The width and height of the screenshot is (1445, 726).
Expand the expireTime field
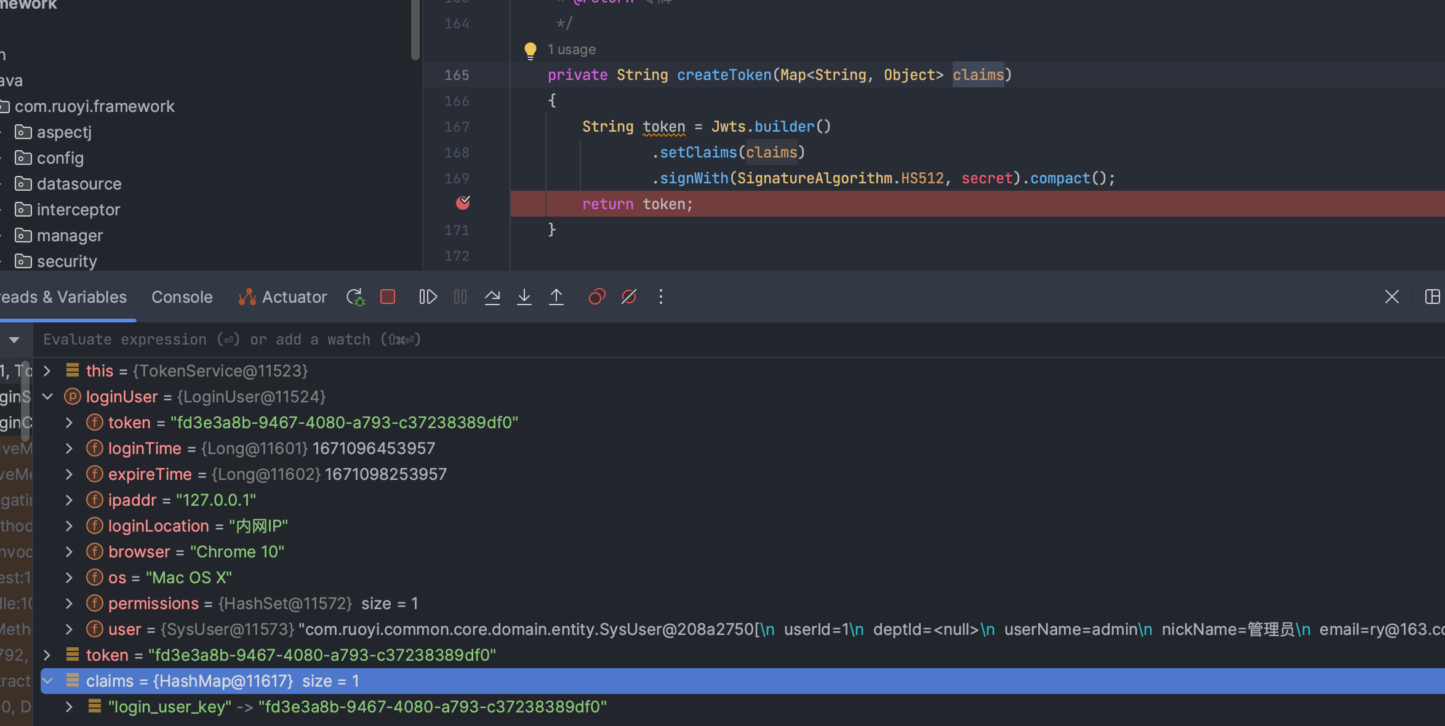coord(69,474)
